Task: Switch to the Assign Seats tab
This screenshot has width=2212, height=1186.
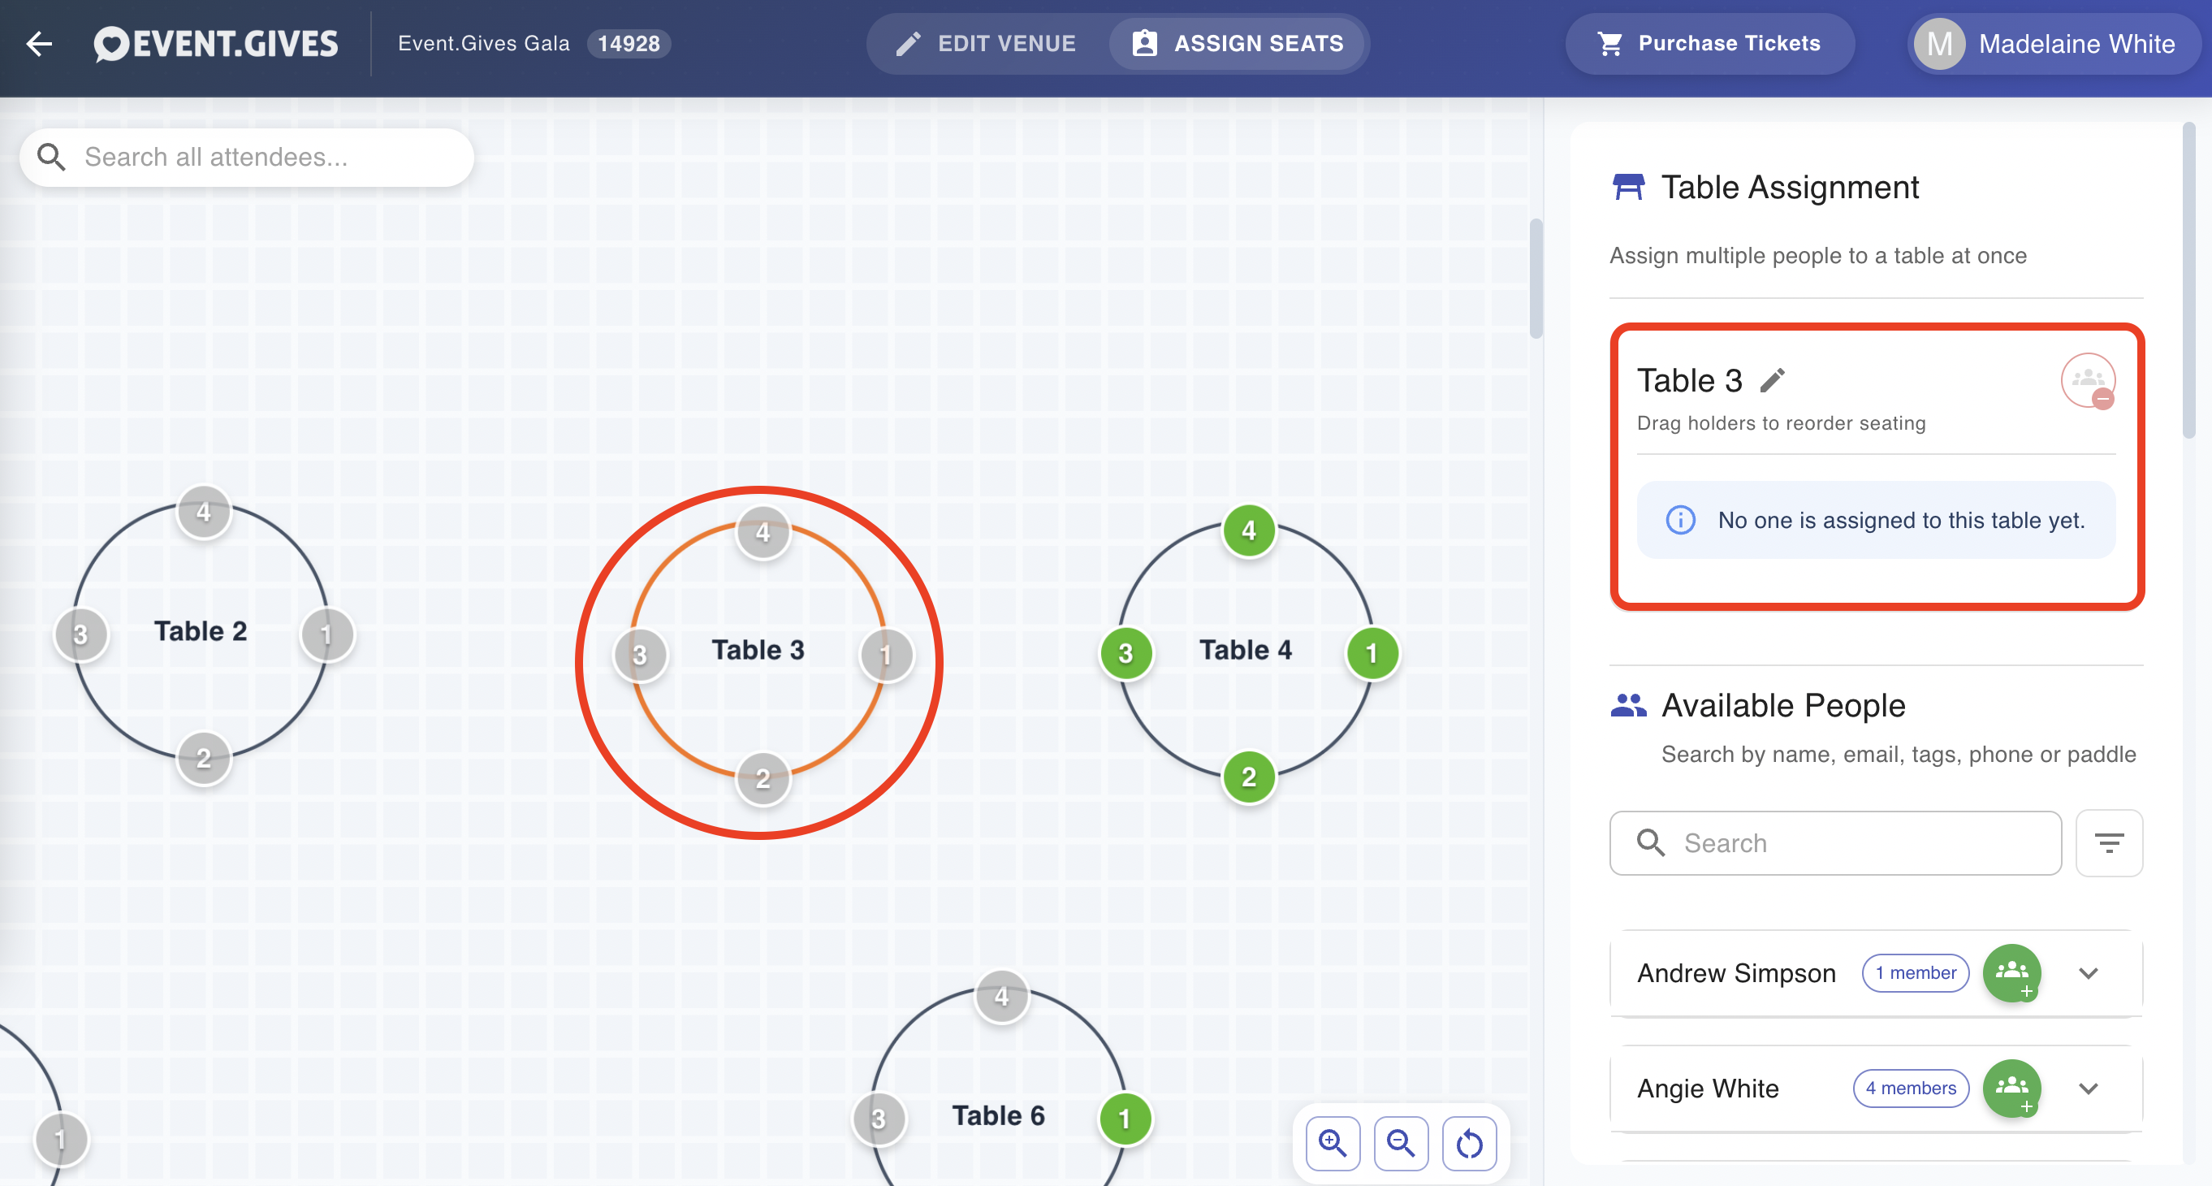Action: (x=1237, y=44)
